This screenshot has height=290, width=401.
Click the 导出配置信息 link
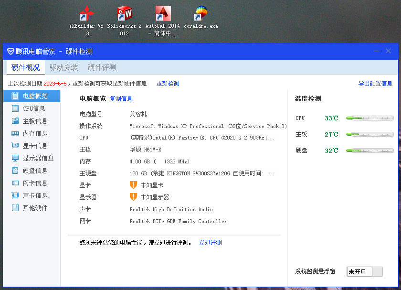click(x=375, y=84)
